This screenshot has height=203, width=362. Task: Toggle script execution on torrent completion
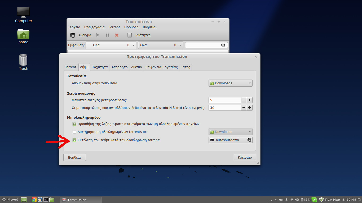pos(74,140)
